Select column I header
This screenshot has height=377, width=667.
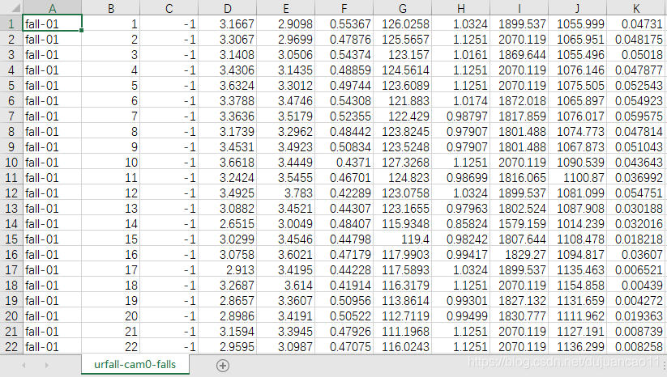pyautogui.click(x=519, y=7)
